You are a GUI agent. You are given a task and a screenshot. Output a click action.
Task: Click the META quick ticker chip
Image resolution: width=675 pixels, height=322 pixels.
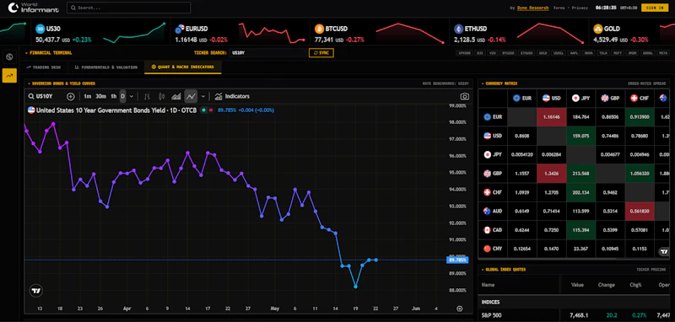(663, 53)
